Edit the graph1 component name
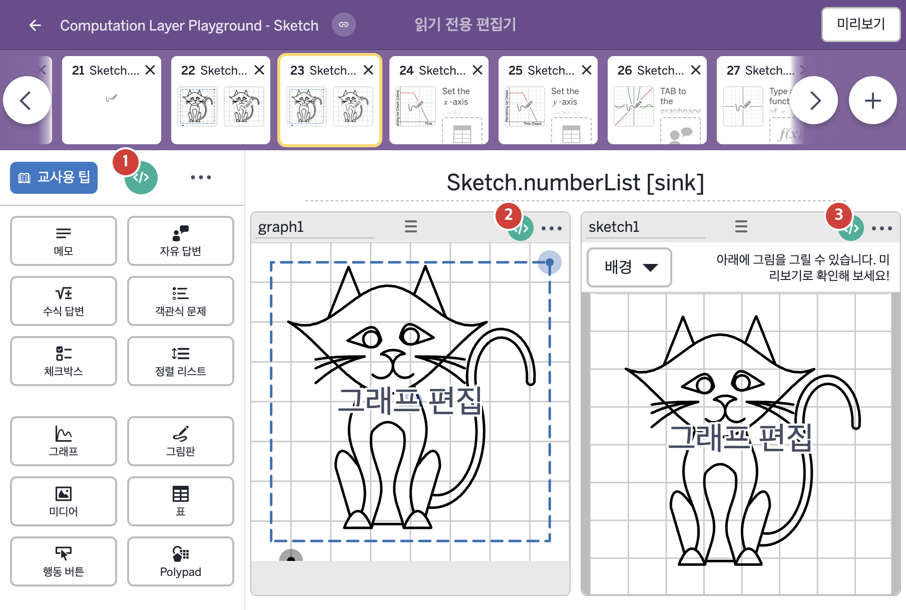 point(315,227)
